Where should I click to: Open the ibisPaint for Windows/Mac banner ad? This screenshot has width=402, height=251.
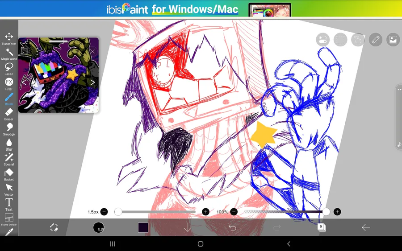201,8
